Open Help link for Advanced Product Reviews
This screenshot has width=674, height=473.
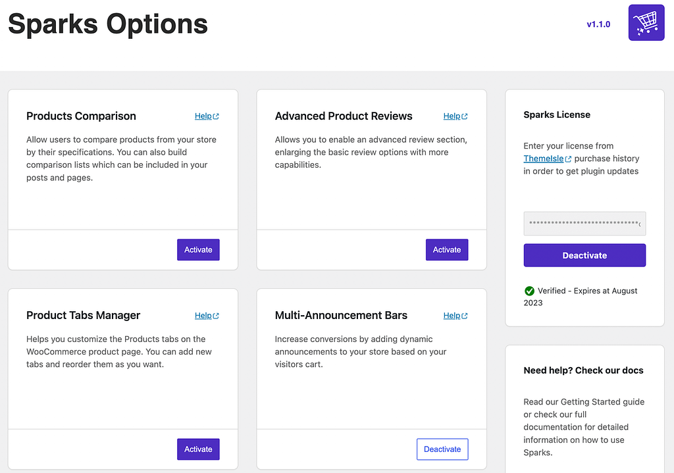click(455, 116)
